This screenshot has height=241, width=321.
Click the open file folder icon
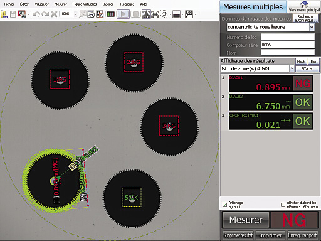click(4, 14)
